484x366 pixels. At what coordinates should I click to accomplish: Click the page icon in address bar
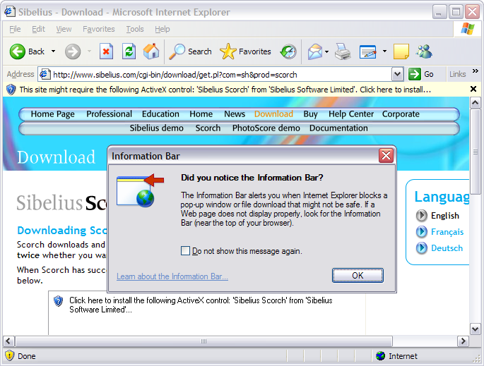[45, 74]
